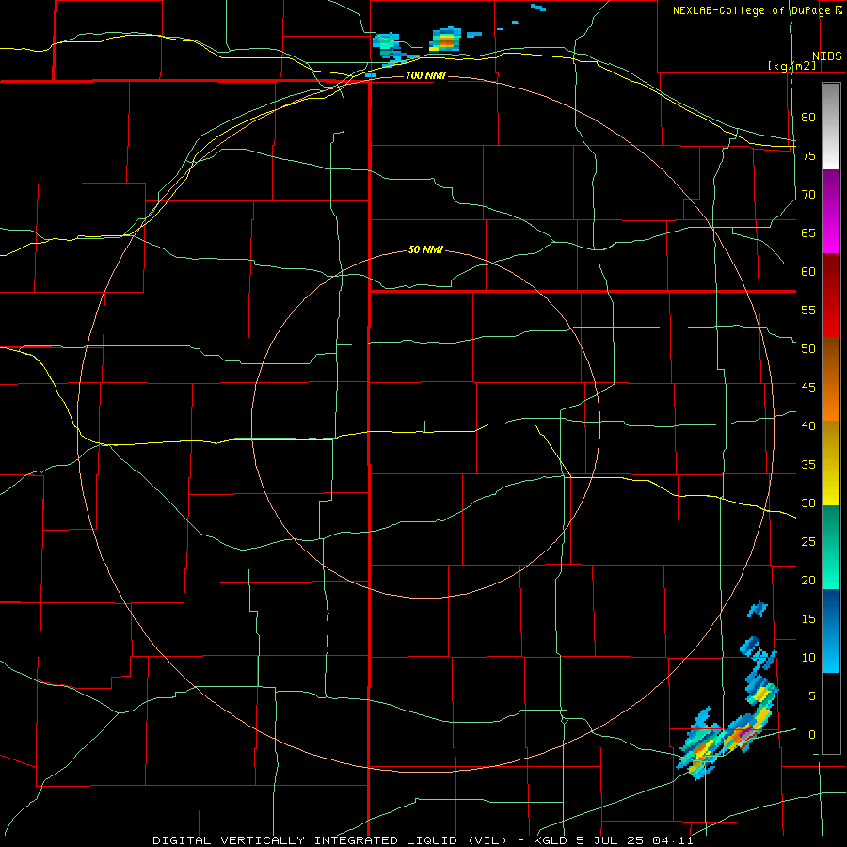The width and height of the screenshot is (847, 847).
Task: Click the 65 value on VIL scale
Action: (808, 233)
